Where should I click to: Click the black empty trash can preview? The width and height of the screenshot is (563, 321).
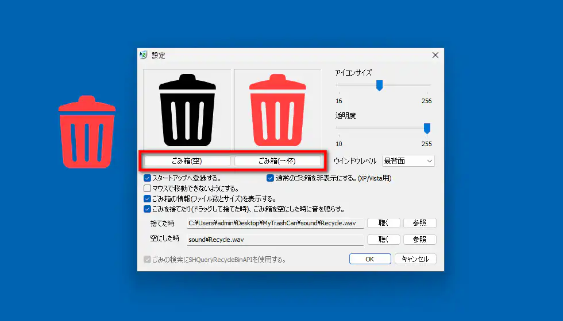(187, 109)
